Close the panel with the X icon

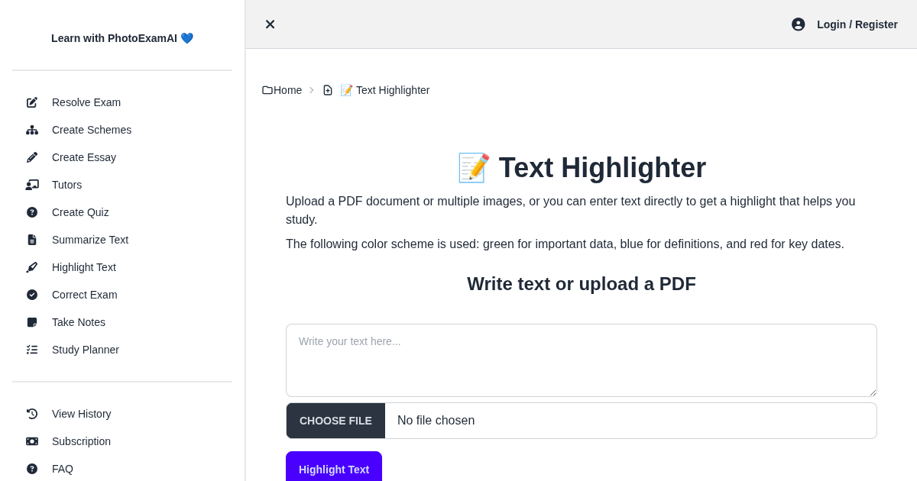tap(270, 24)
